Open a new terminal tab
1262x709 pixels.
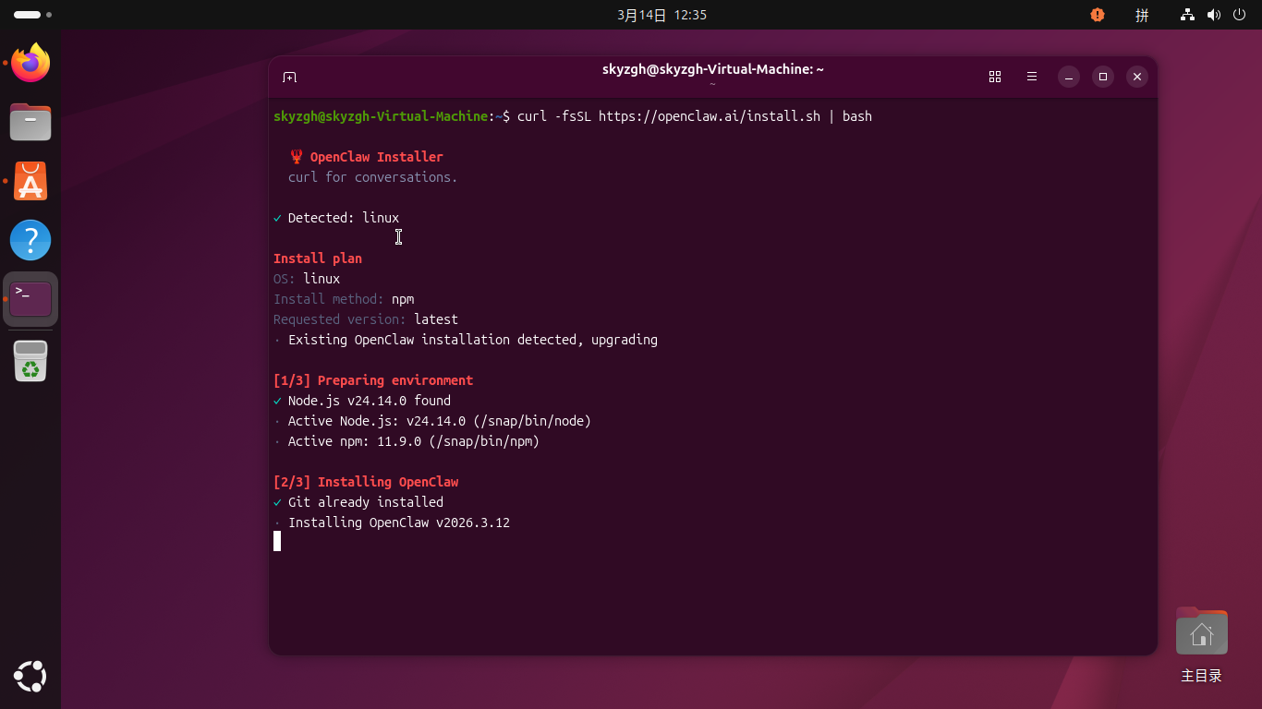pyautogui.click(x=289, y=77)
